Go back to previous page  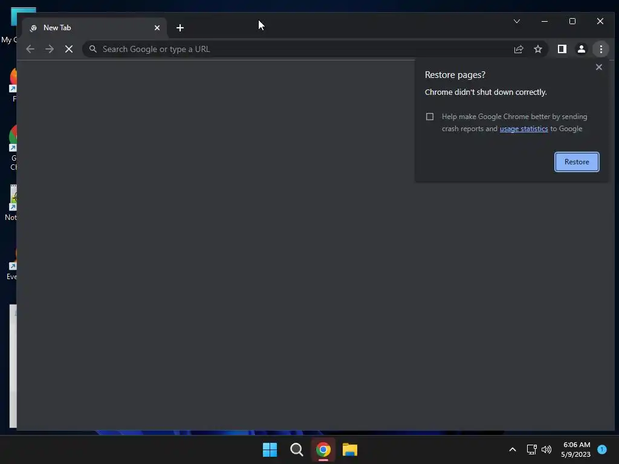click(x=30, y=50)
